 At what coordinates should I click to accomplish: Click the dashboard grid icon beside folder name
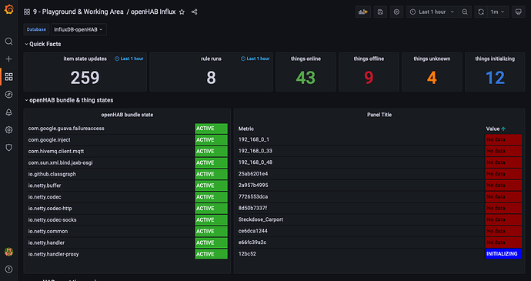(27, 12)
